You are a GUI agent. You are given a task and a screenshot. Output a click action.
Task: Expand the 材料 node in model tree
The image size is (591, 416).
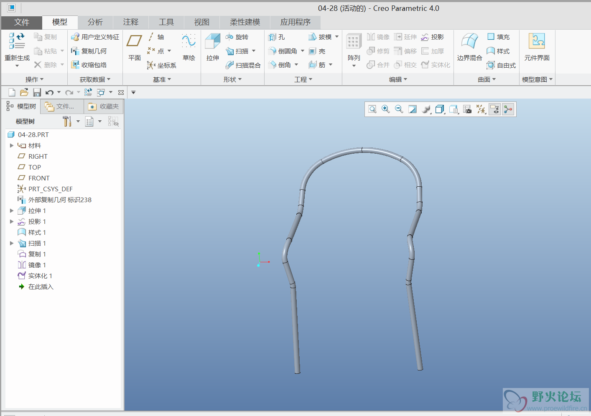[x=12, y=146]
